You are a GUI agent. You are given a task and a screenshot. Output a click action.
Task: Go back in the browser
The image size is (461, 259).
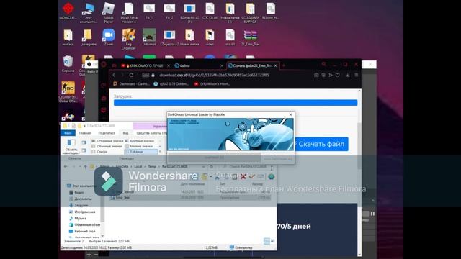[114, 75]
